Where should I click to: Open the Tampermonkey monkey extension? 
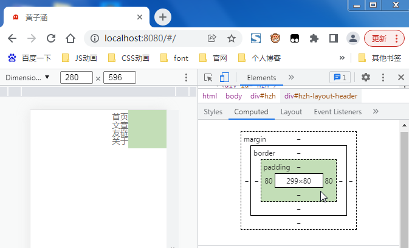[x=275, y=38]
